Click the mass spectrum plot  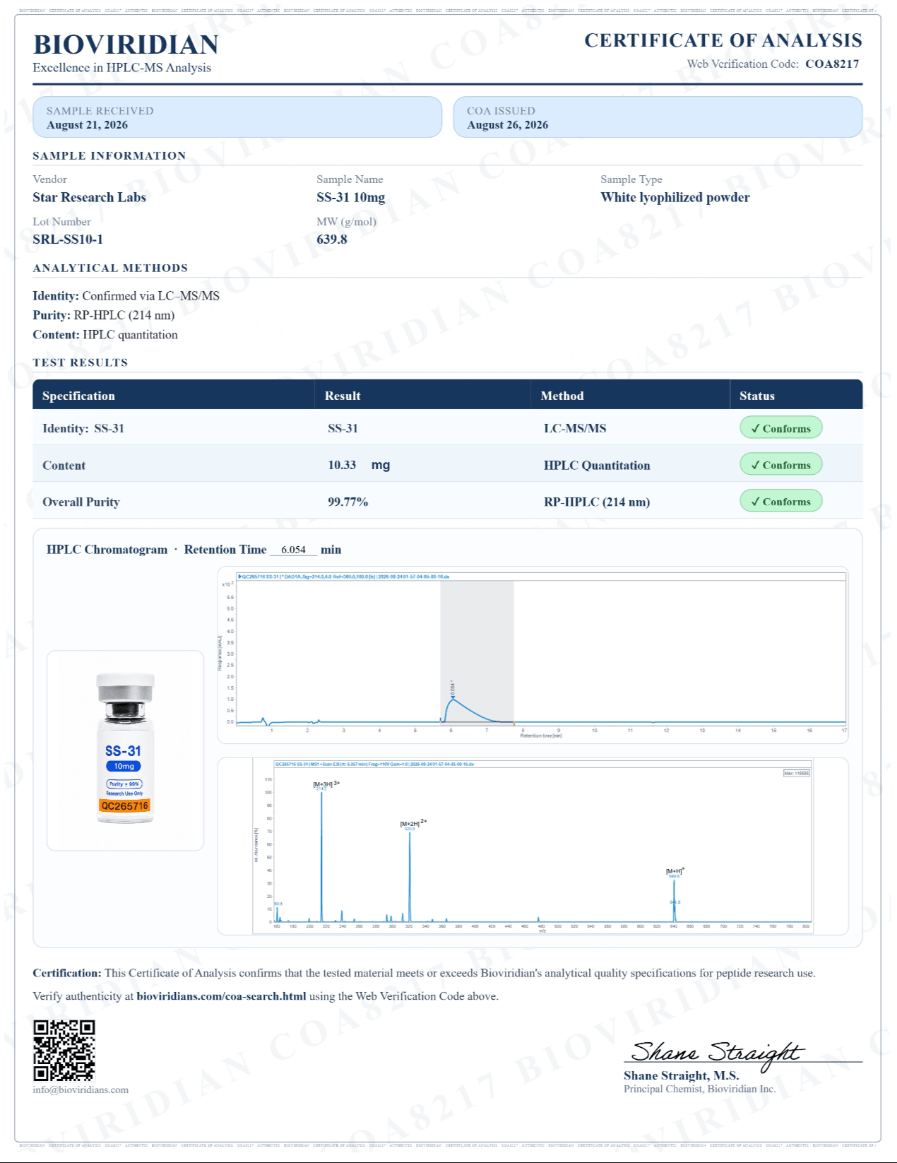coord(533,846)
